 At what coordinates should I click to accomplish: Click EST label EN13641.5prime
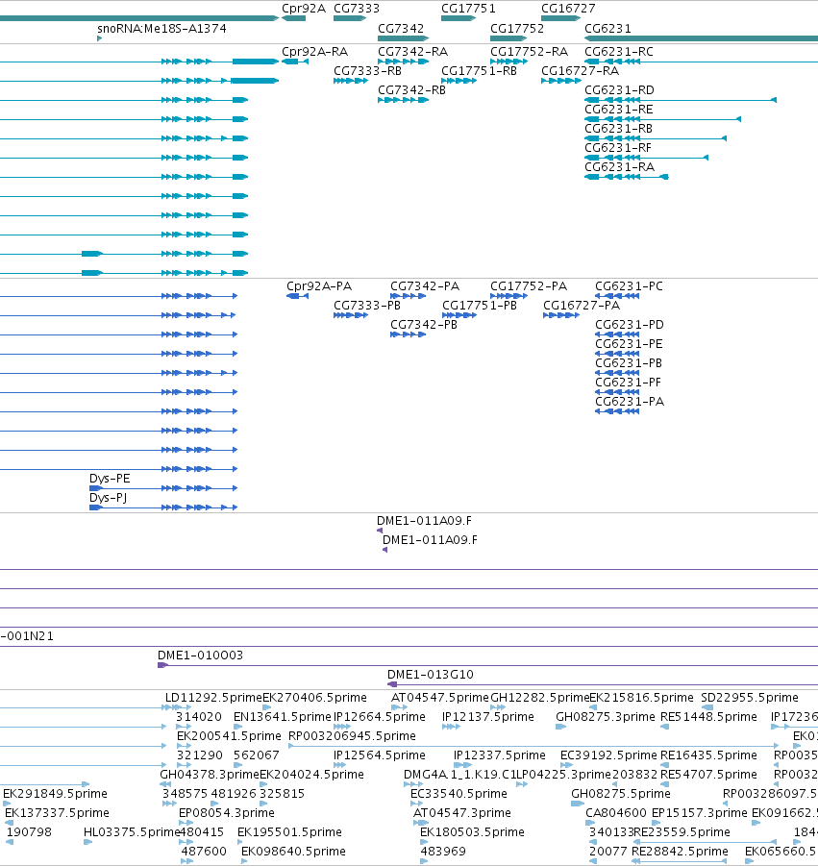click(283, 717)
